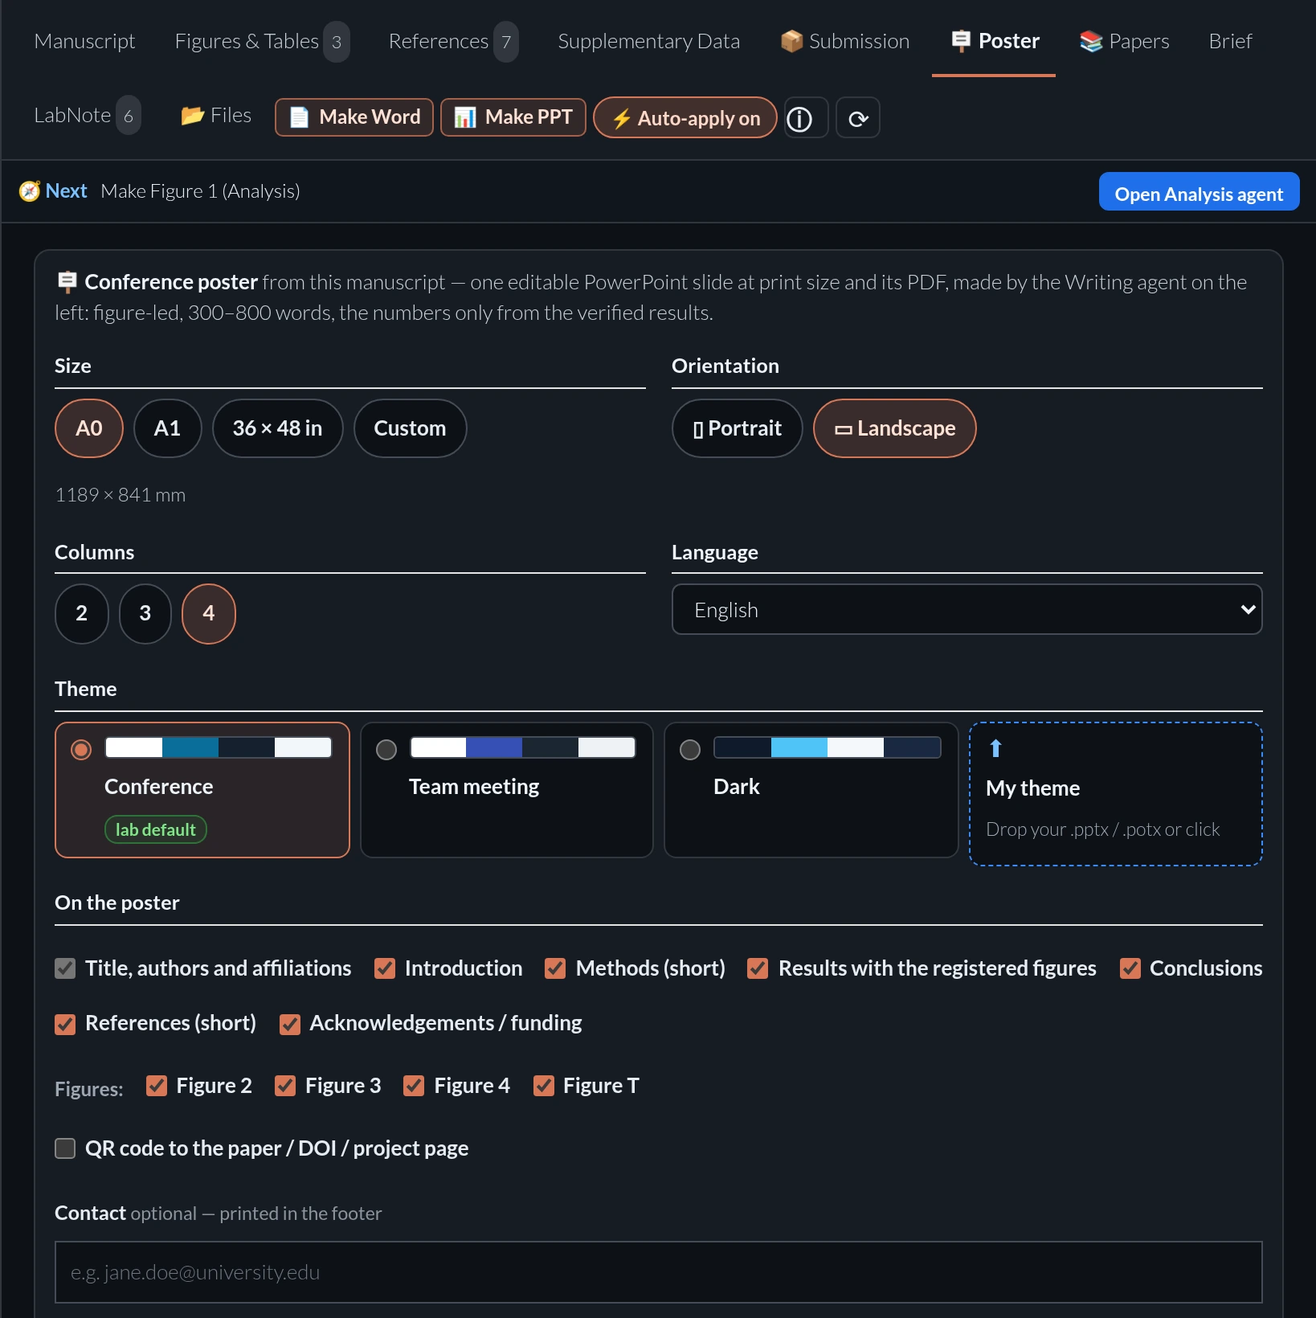Choose Custom poster size
Viewport: 1316px width, 1318px height.
pos(410,428)
